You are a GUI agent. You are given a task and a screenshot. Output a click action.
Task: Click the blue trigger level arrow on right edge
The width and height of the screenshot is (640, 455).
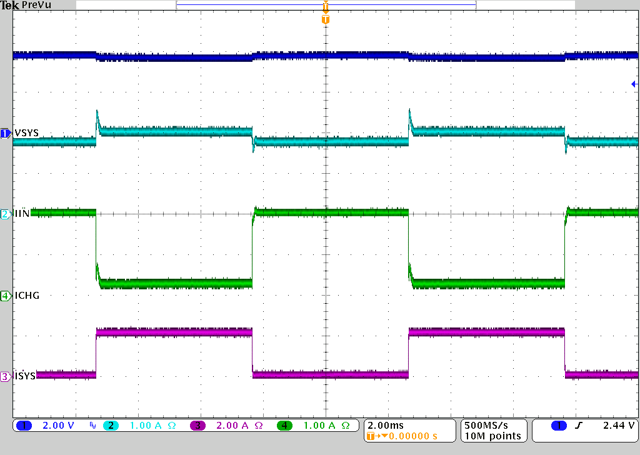coord(634,83)
